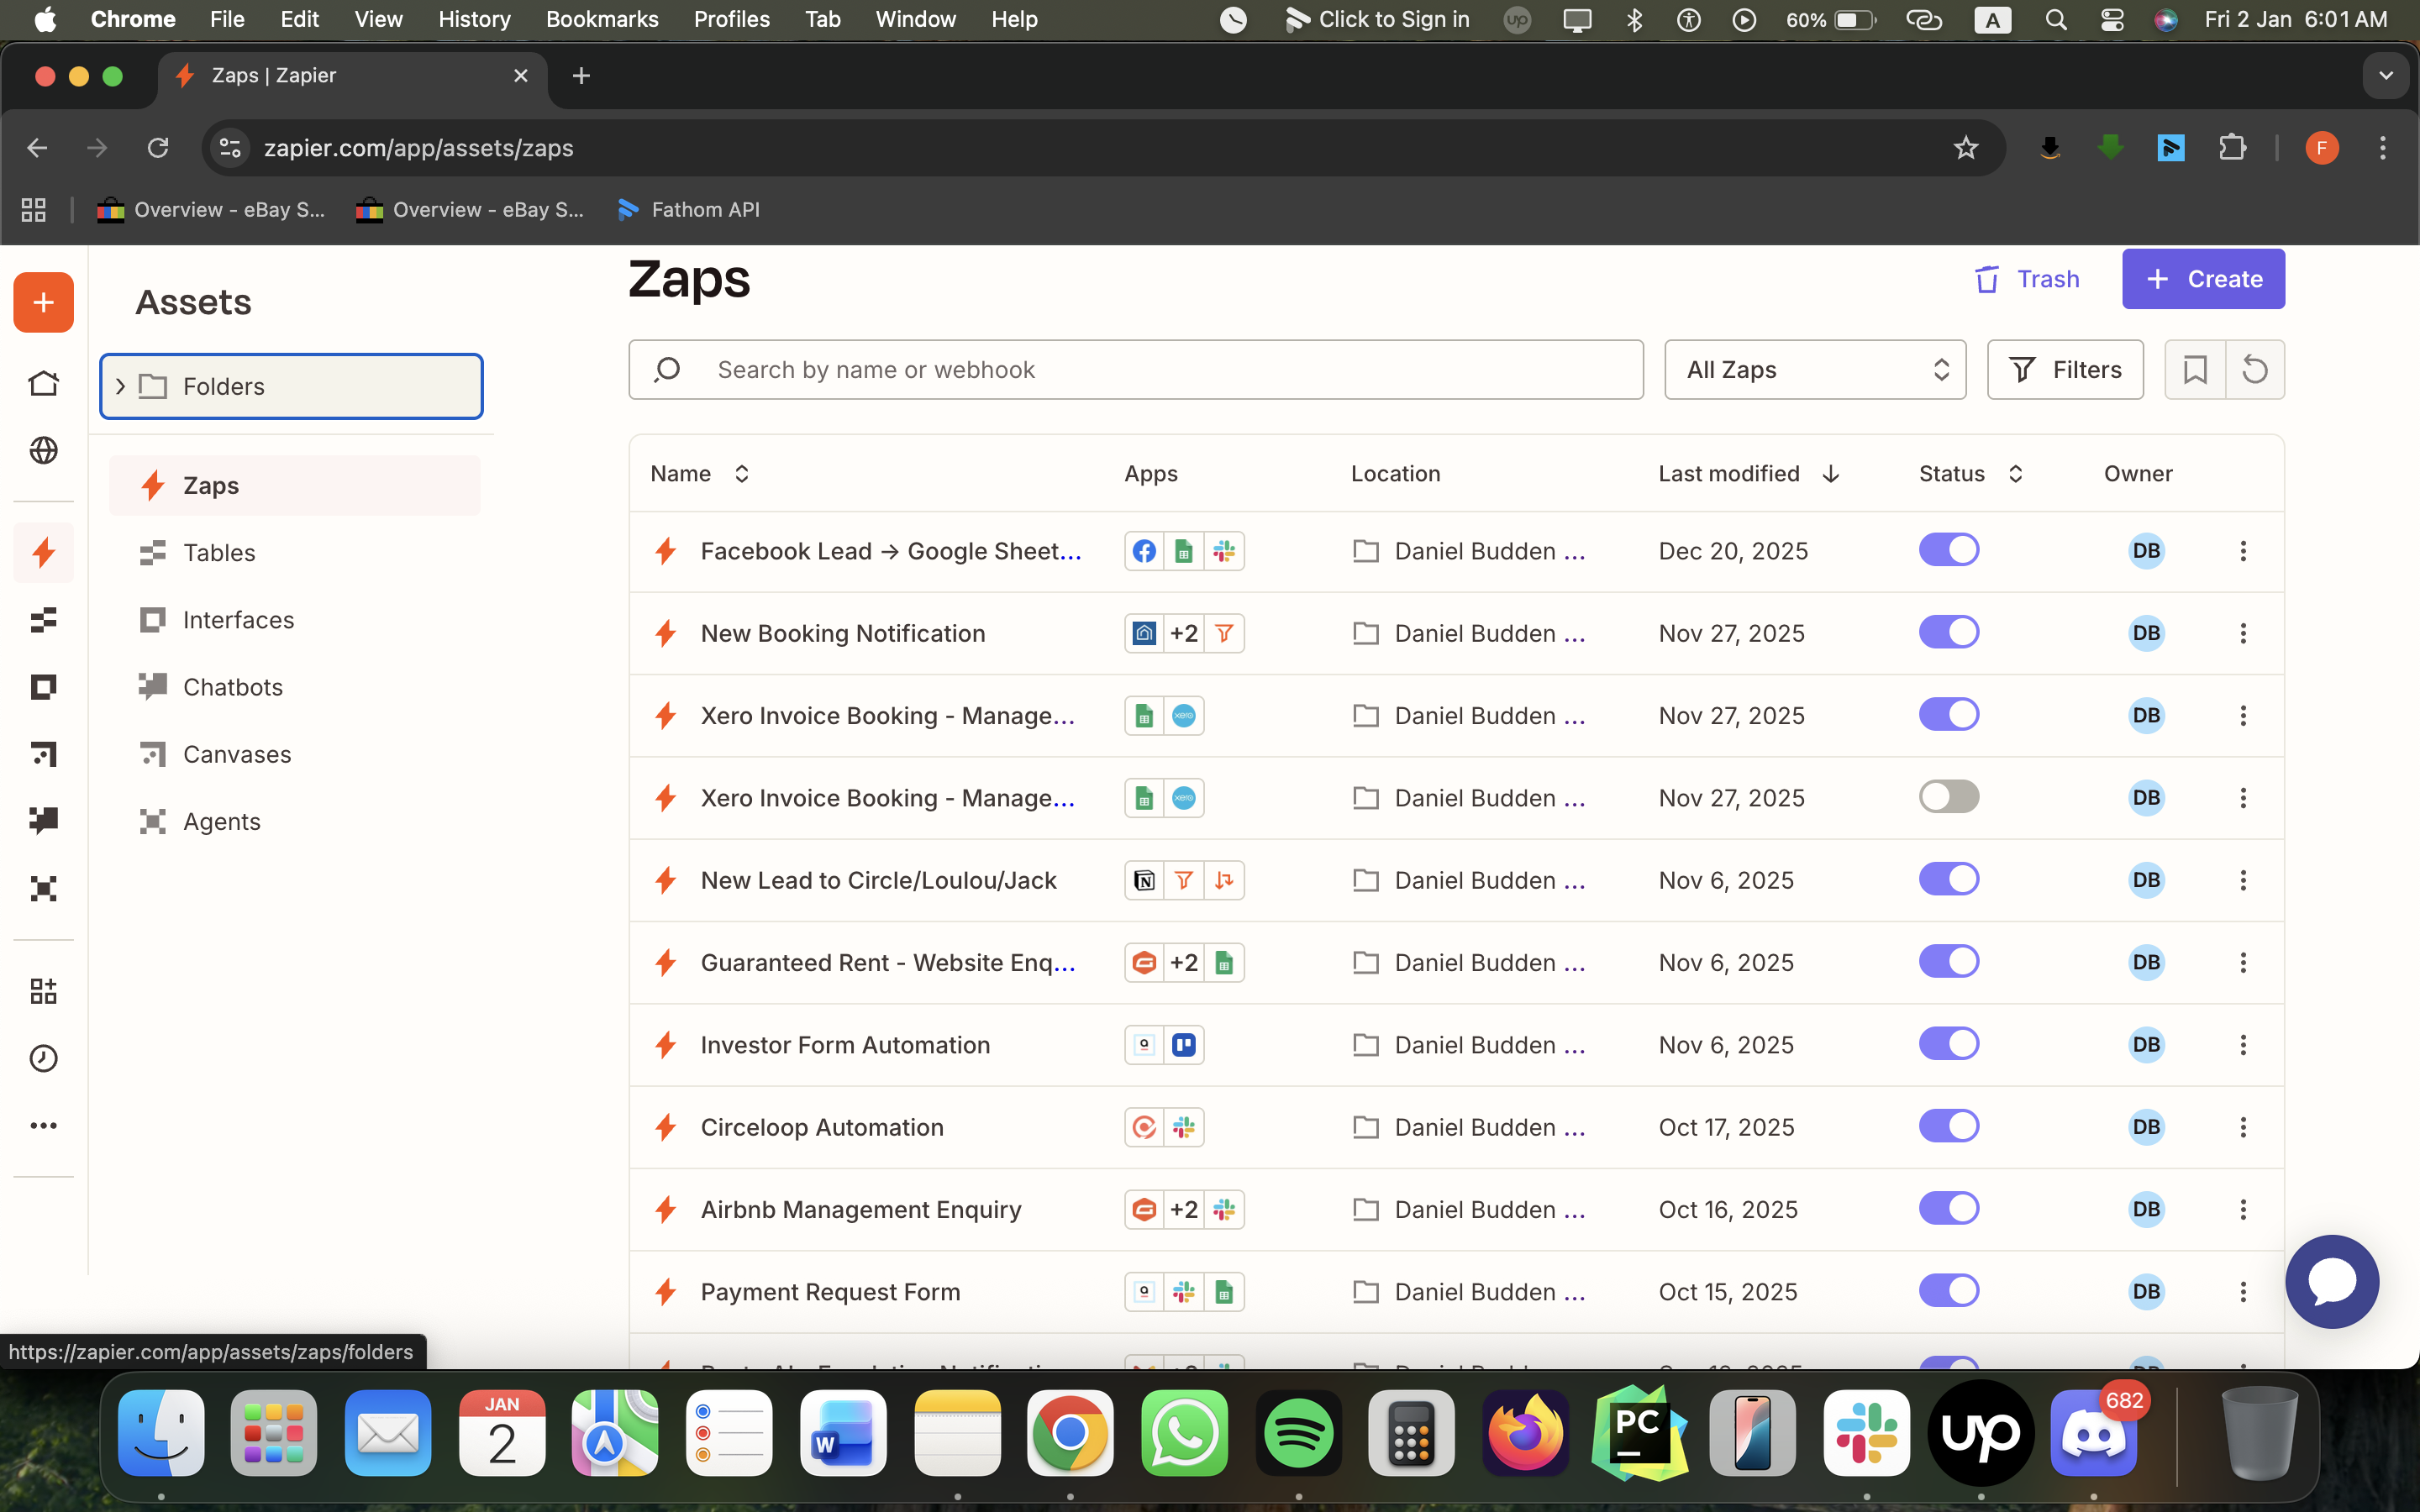The image size is (2420, 1512).
Task: Open the Bookmarks menu in the menu bar
Action: pyautogui.click(x=602, y=19)
